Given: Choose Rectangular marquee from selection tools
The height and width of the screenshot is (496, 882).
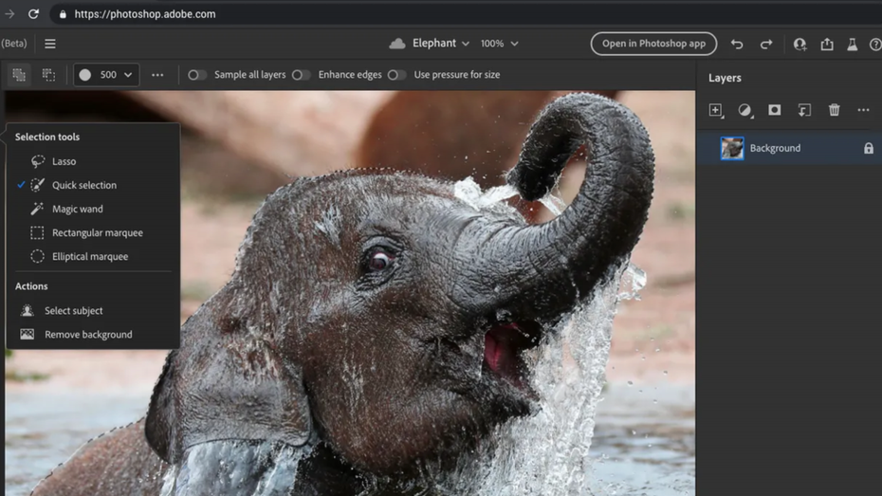Looking at the screenshot, I should [x=97, y=232].
